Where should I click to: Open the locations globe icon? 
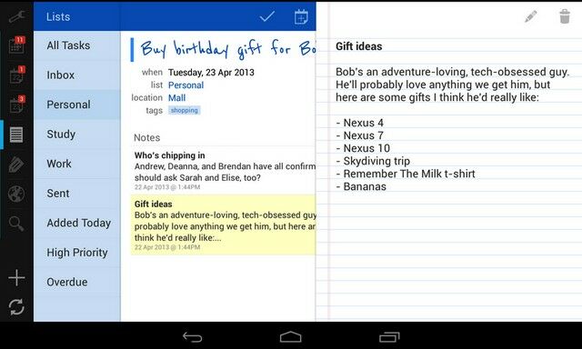(16, 194)
